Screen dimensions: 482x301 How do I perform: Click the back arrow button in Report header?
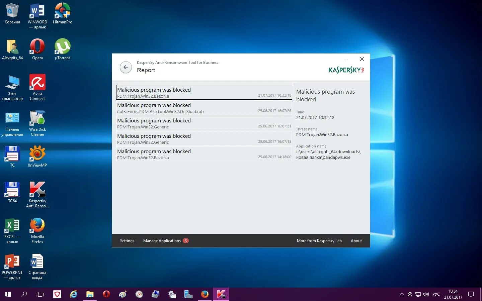(x=126, y=67)
